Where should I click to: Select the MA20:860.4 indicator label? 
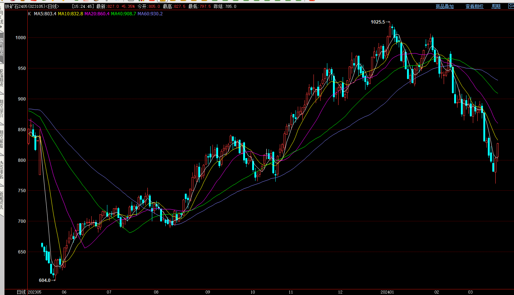point(97,14)
